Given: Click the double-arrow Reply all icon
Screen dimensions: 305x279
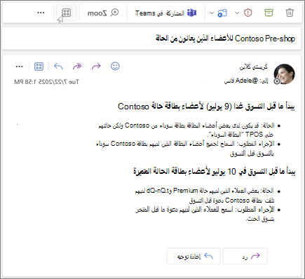Looking at the screenshot, I should coord(77,67).
